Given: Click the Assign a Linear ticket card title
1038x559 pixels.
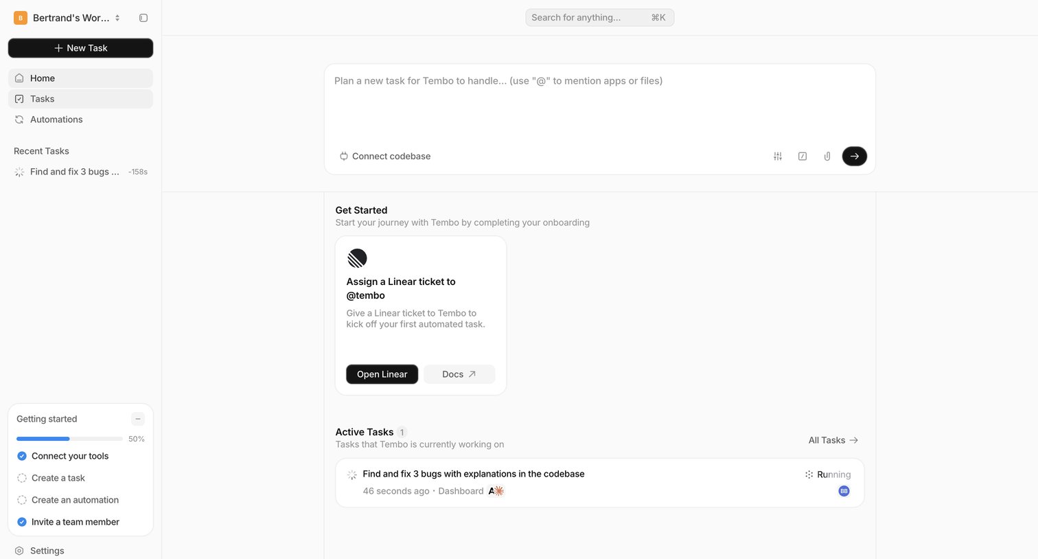Looking at the screenshot, I should tap(401, 288).
